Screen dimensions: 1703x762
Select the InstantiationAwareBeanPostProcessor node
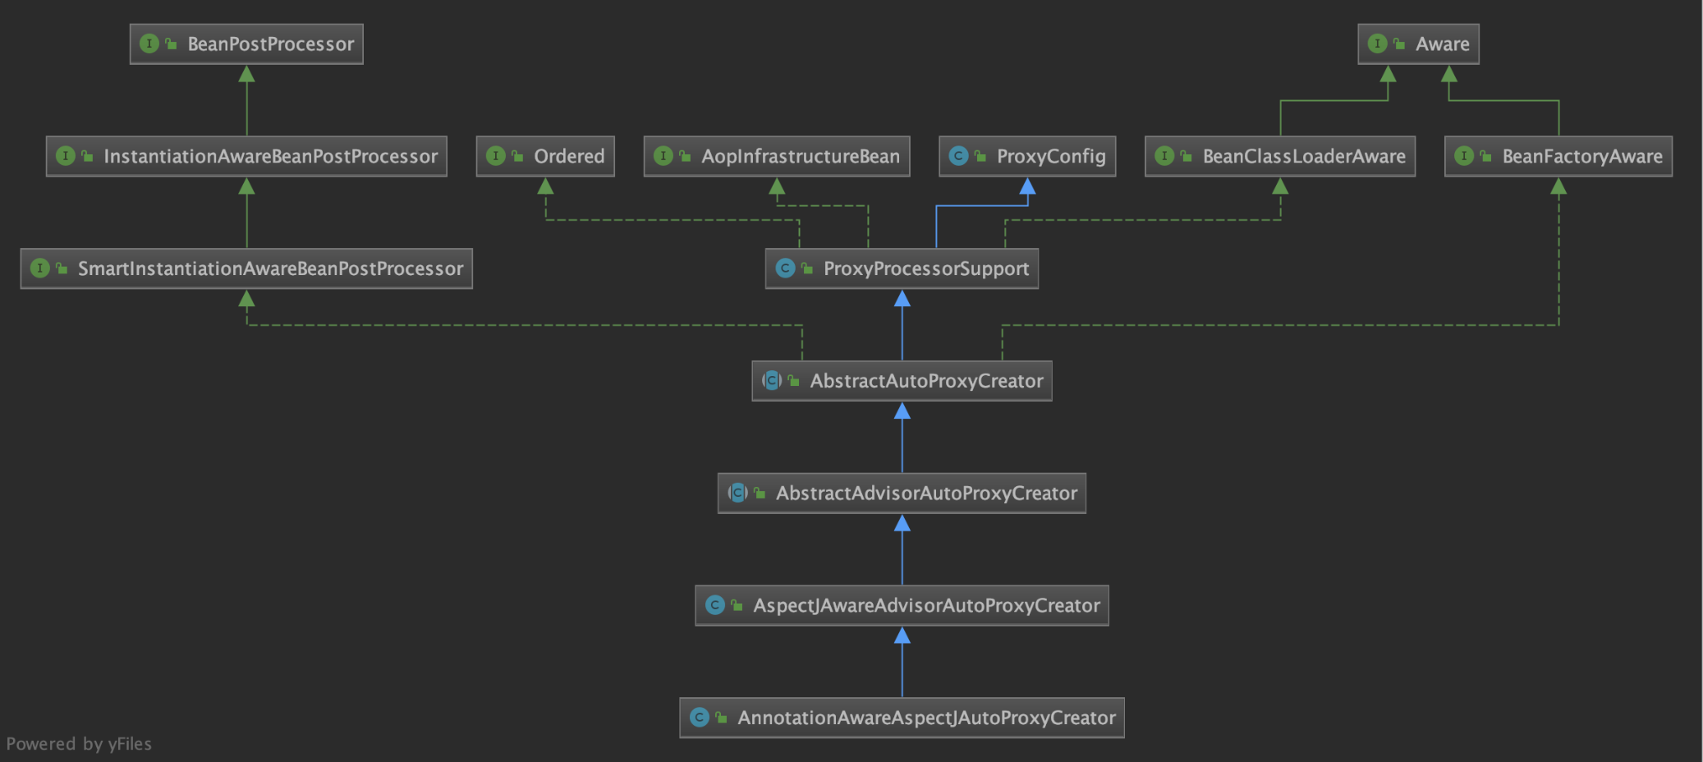[x=270, y=156]
